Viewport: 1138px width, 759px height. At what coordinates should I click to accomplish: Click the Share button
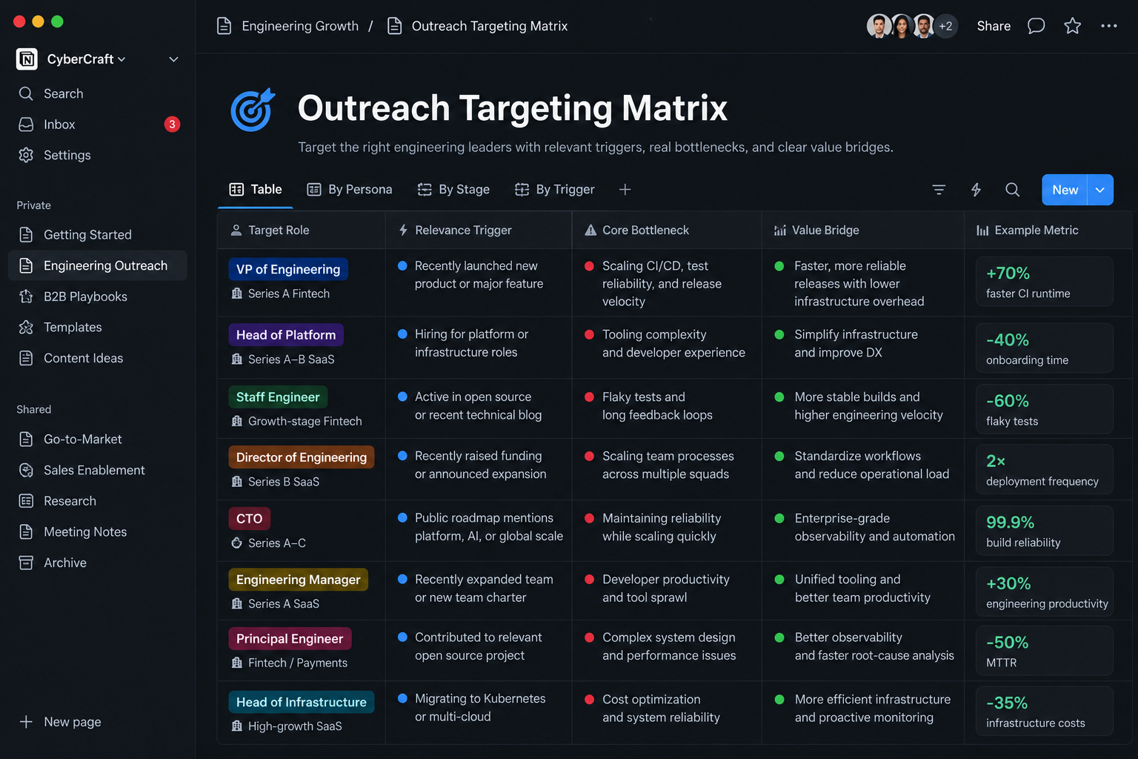click(x=994, y=26)
